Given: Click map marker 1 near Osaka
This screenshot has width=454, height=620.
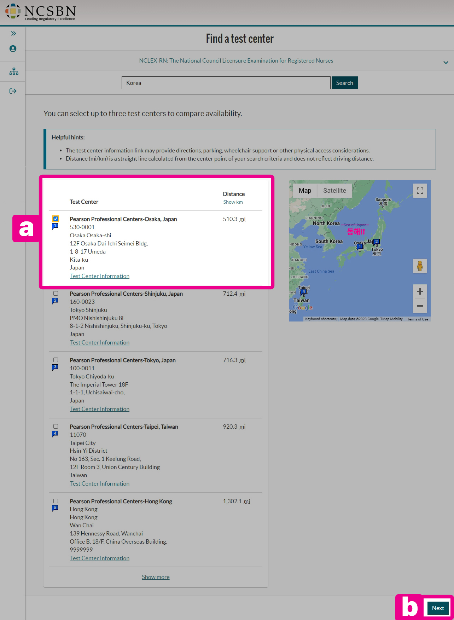Looking at the screenshot, I should pyautogui.click(x=360, y=247).
